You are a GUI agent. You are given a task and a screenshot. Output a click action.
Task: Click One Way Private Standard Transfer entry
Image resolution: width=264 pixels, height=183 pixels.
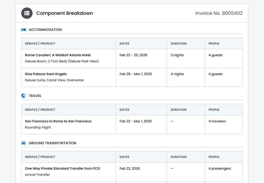62,168
